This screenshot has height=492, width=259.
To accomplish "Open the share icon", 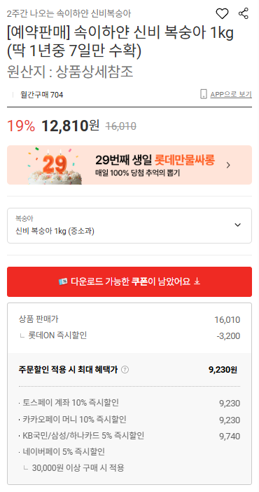I will tap(243, 13).
